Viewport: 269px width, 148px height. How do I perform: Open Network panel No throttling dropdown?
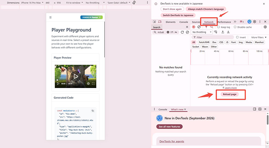click(x=202, y=32)
